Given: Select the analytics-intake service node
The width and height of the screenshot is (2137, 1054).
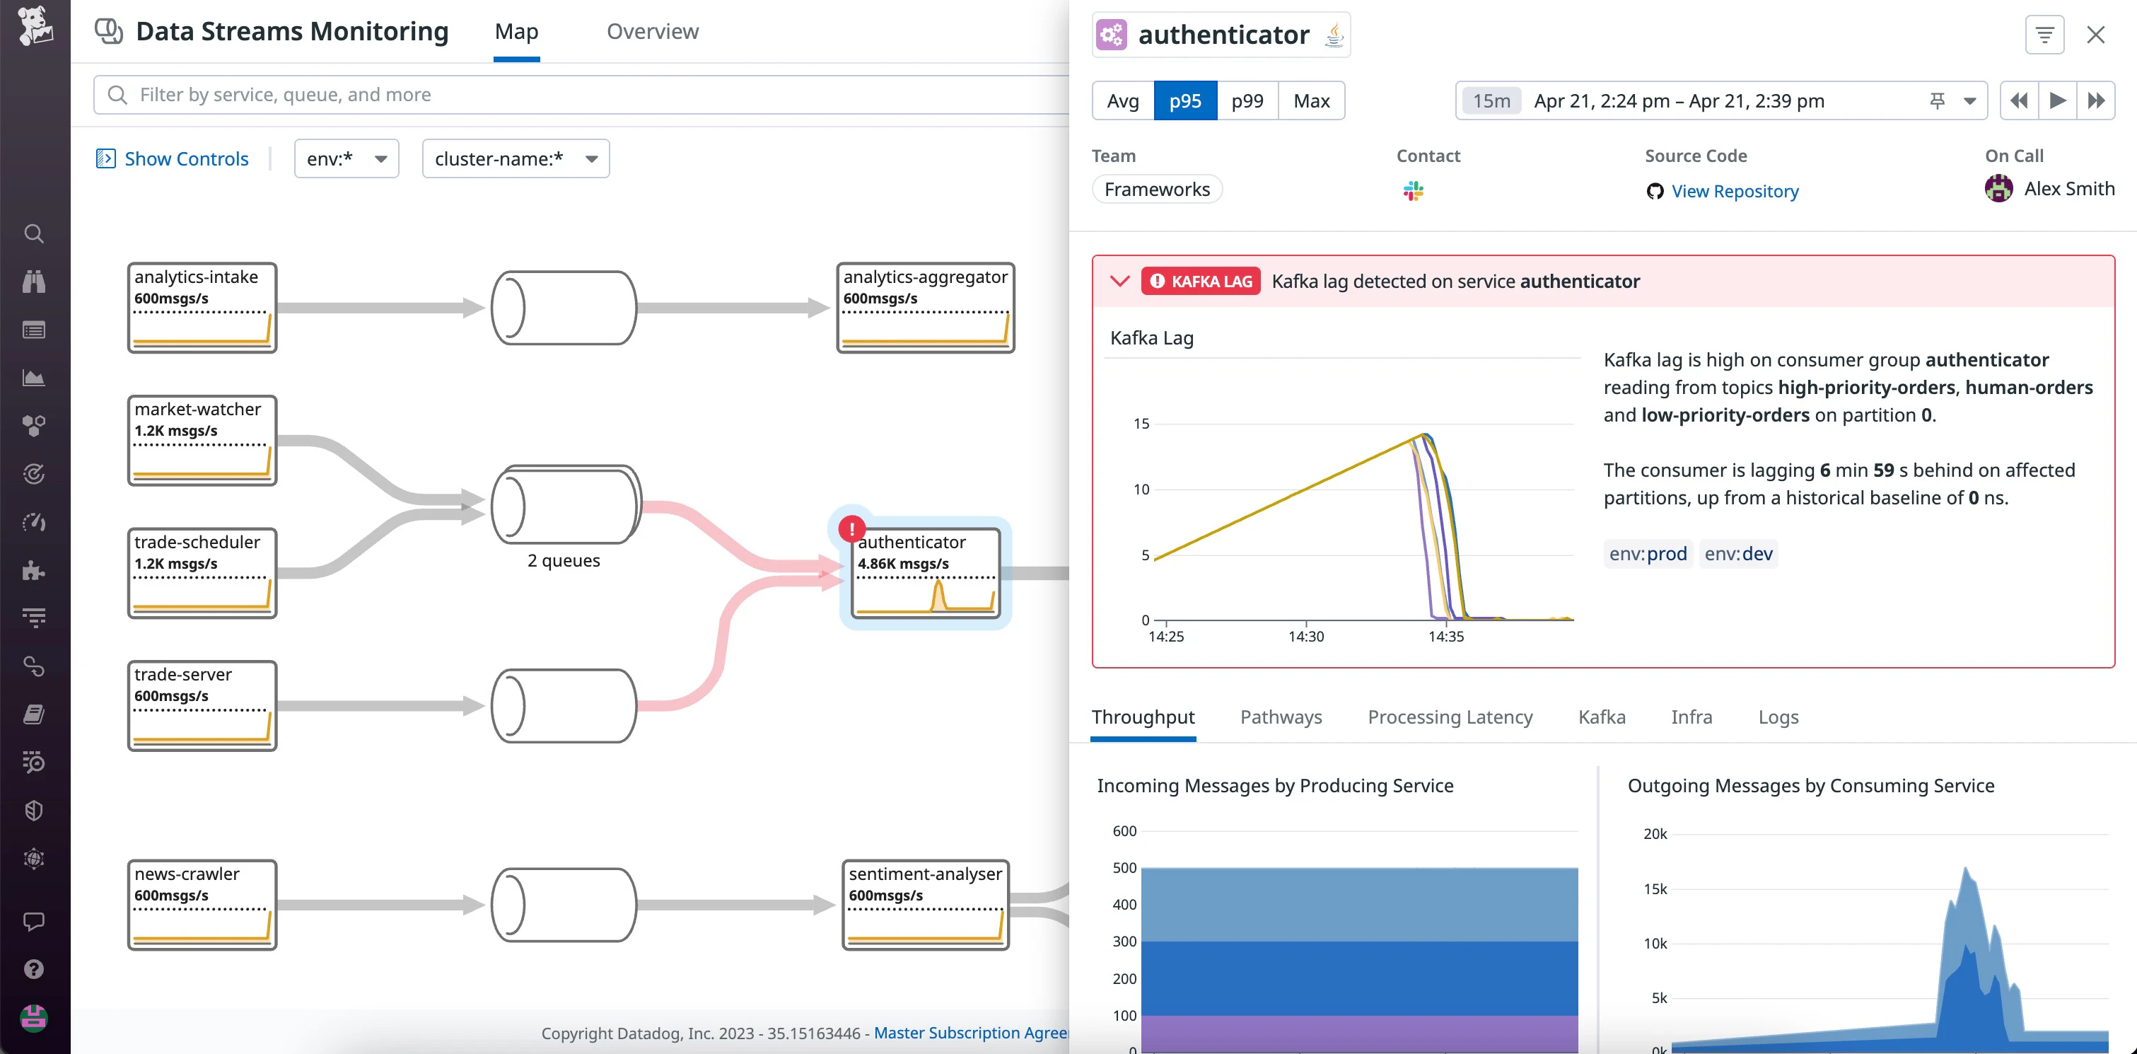Looking at the screenshot, I should coord(202,308).
